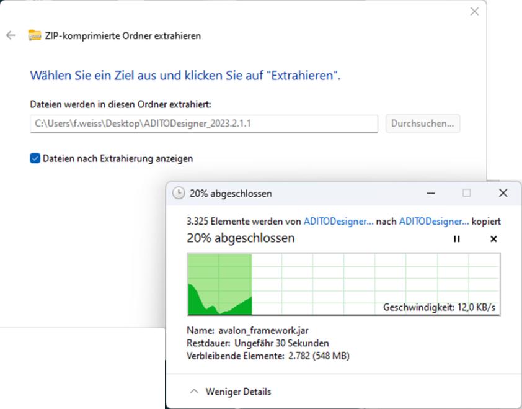Click the "Geschwindigkeit: 12,0 KB/s" speed label

pyautogui.click(x=439, y=308)
